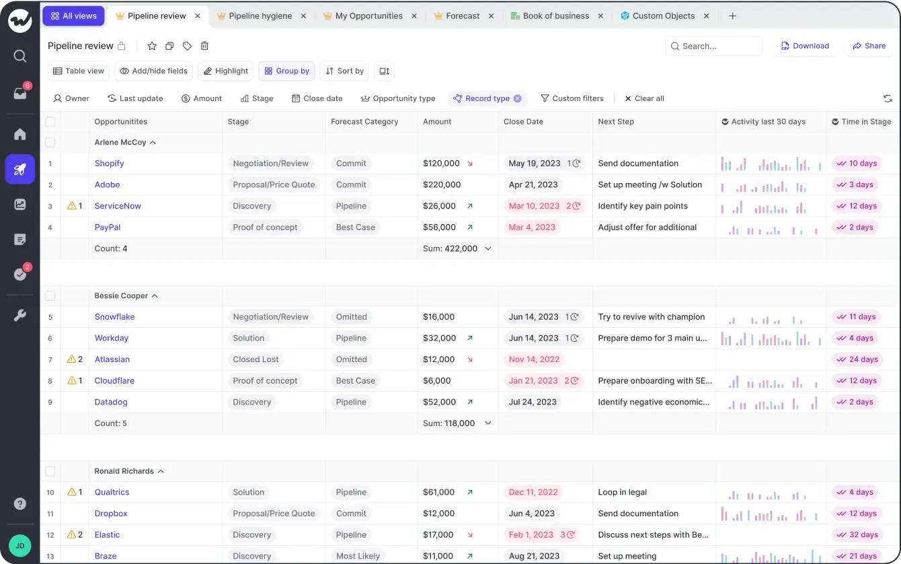Open the search icon in left sidebar
This screenshot has height=564, width=901.
point(19,56)
